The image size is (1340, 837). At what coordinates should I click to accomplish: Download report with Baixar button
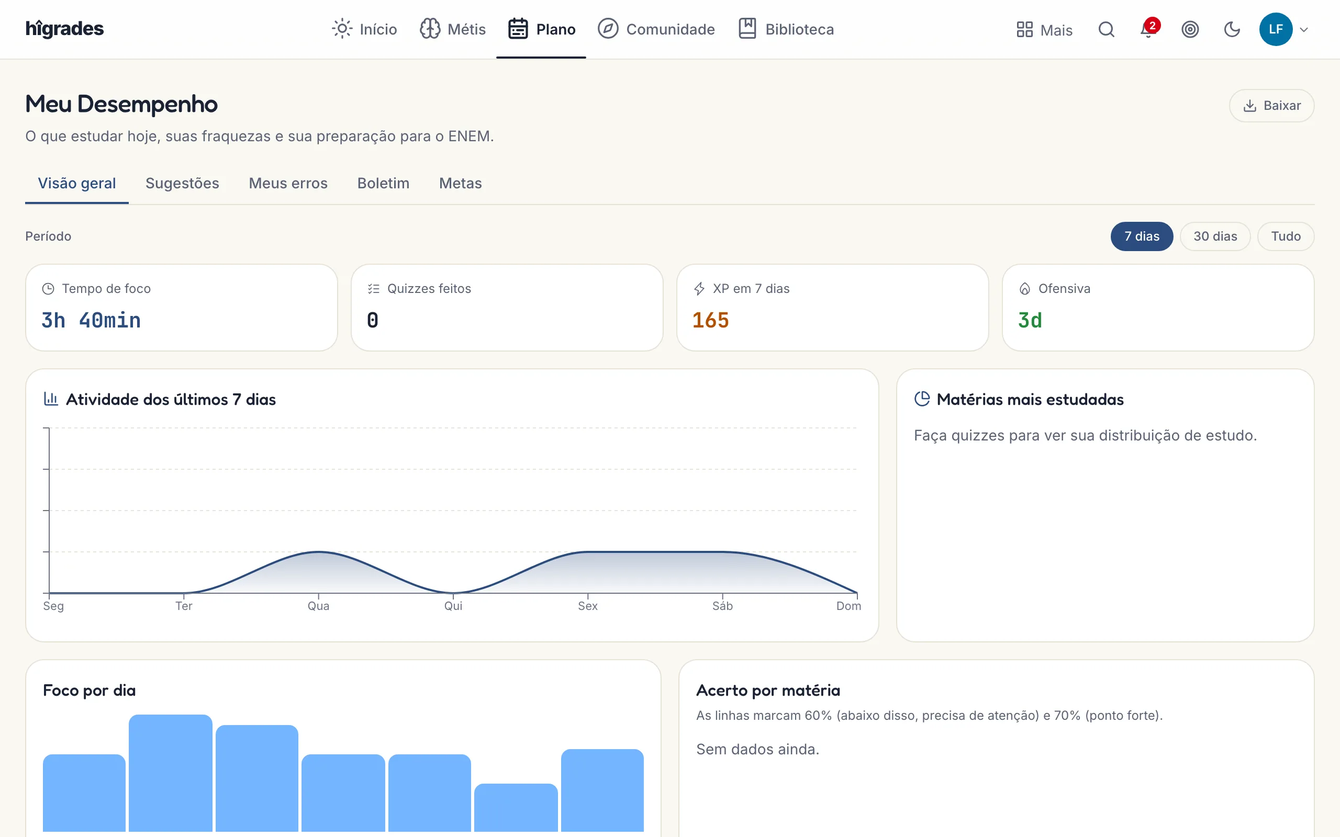(x=1271, y=106)
